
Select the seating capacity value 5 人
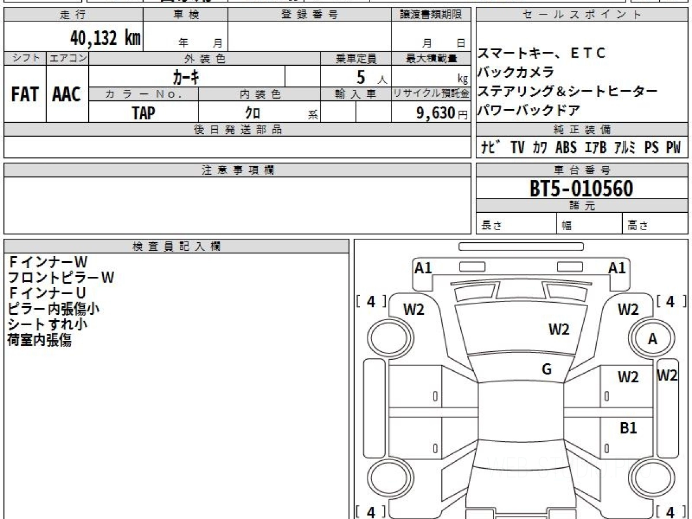pyautogui.click(x=372, y=77)
